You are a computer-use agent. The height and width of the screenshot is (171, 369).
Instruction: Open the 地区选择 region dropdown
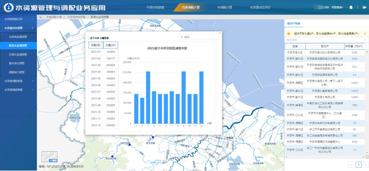326,40
